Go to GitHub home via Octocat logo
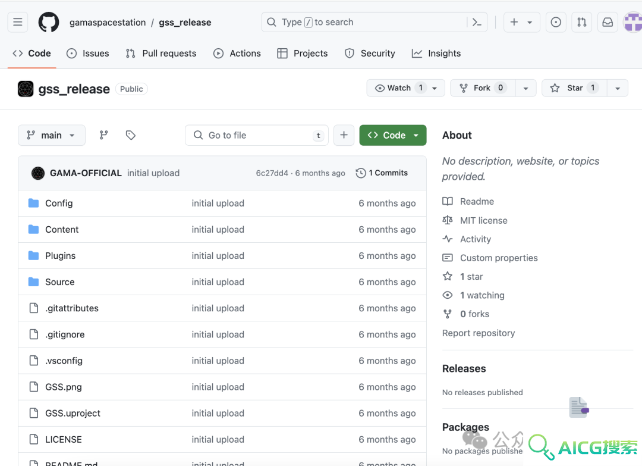The width and height of the screenshot is (642, 466). 49,22
